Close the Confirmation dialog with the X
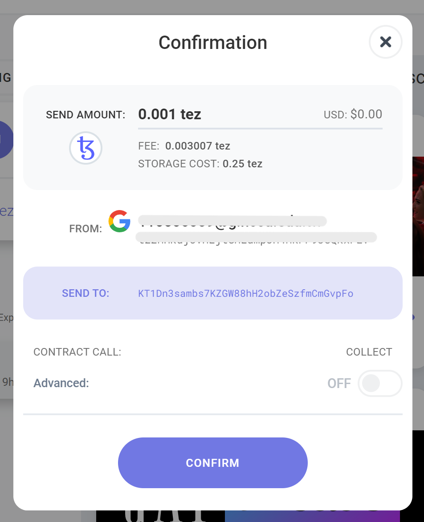424x522 pixels. click(385, 42)
